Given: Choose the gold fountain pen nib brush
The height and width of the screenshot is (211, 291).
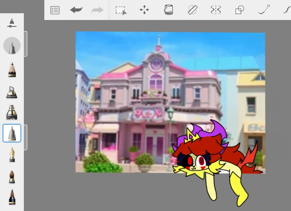Looking at the screenshot, I should point(12,154).
